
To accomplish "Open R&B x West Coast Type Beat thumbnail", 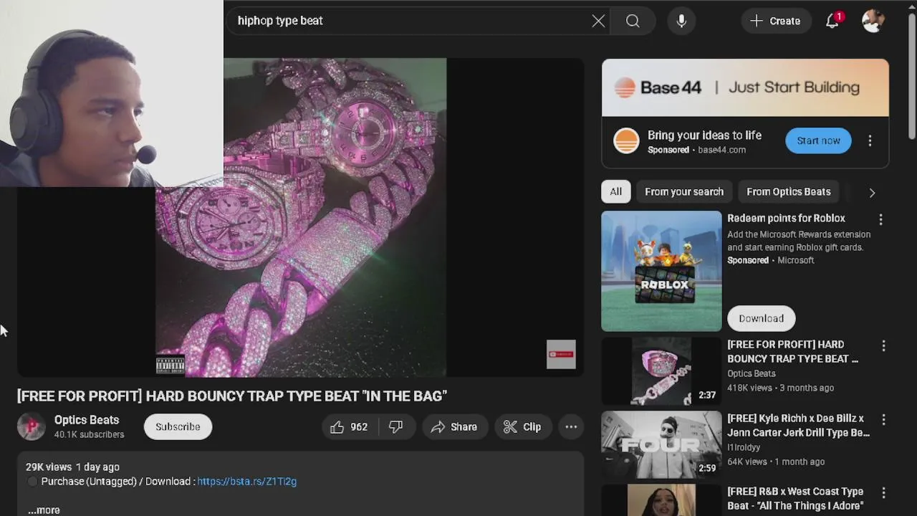I will point(661,500).
